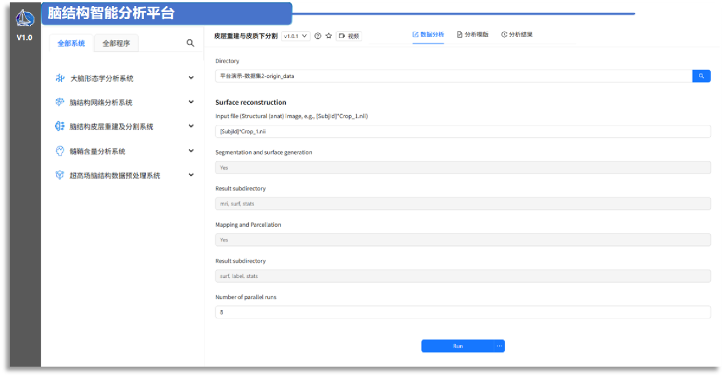Image resolution: width=724 pixels, height=377 pixels.
Task: Click the 脑结构网络分析系统 brain icon
Action: pos(60,102)
